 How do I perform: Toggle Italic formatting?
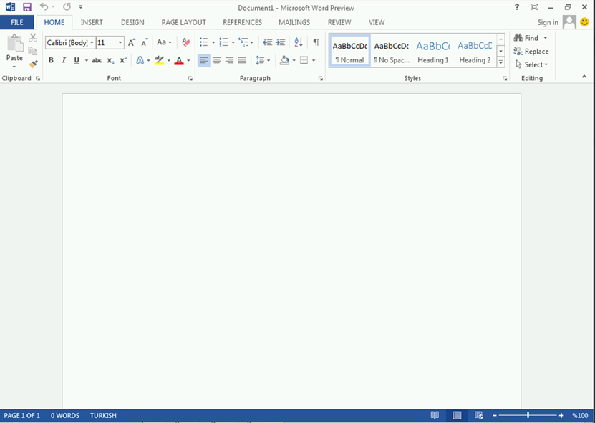pos(64,61)
